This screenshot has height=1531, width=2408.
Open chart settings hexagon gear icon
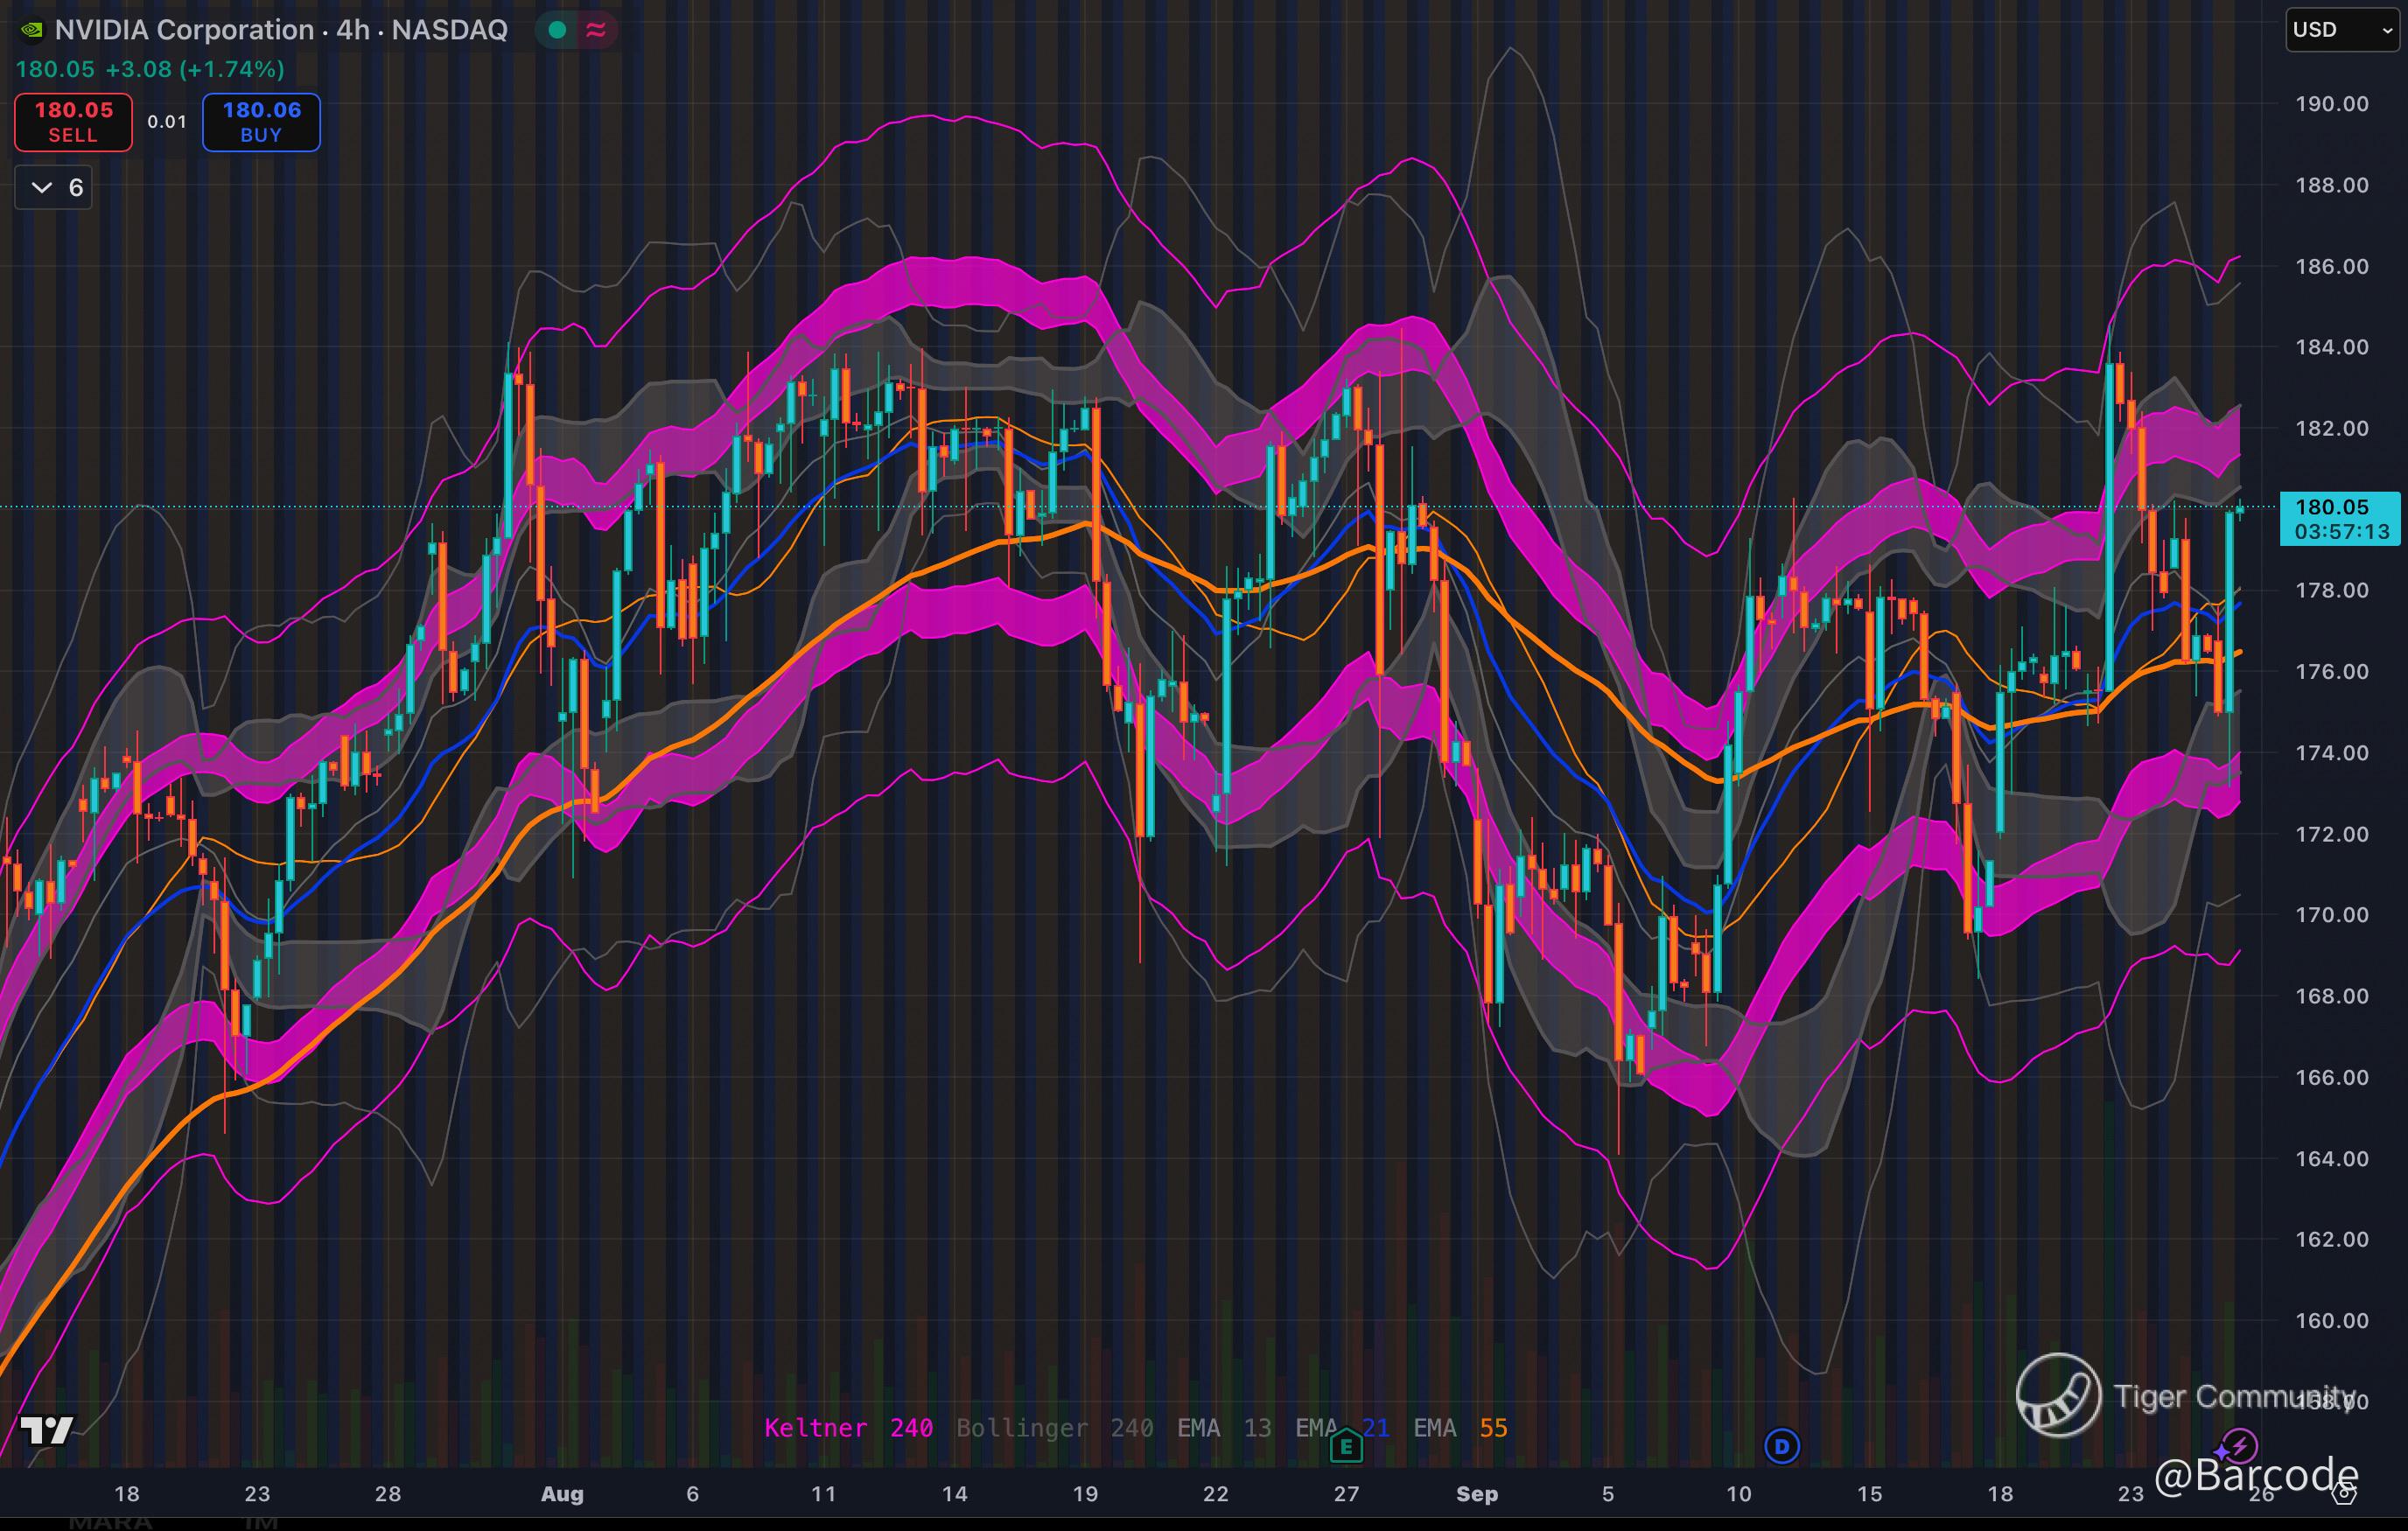click(x=2344, y=1494)
